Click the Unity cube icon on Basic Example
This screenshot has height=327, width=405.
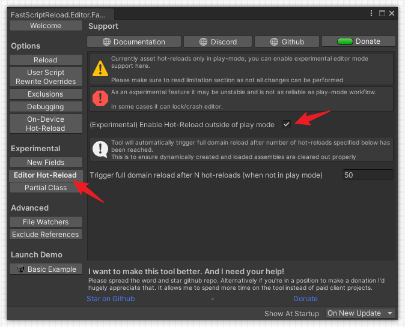(x=20, y=269)
